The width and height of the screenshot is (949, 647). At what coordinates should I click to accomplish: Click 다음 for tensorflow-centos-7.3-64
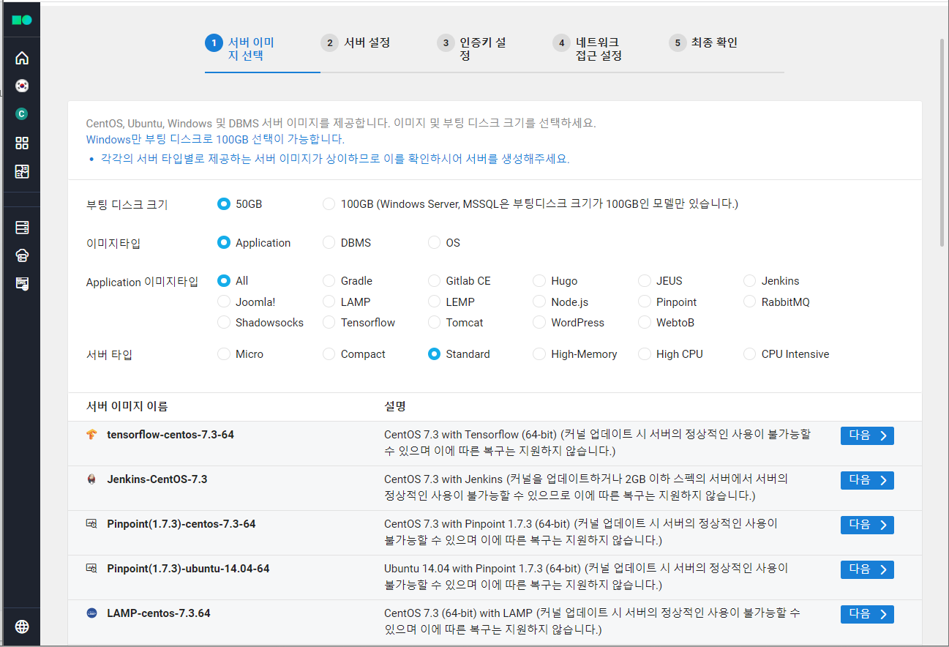pos(867,435)
